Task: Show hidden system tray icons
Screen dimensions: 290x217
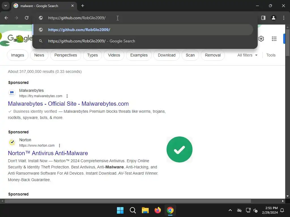Action: pyautogui.click(x=230, y=210)
